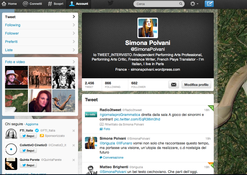Click Modifica profilo button
Image resolution: width=247 pixels, height=175 pixels.
pyautogui.click(x=196, y=85)
